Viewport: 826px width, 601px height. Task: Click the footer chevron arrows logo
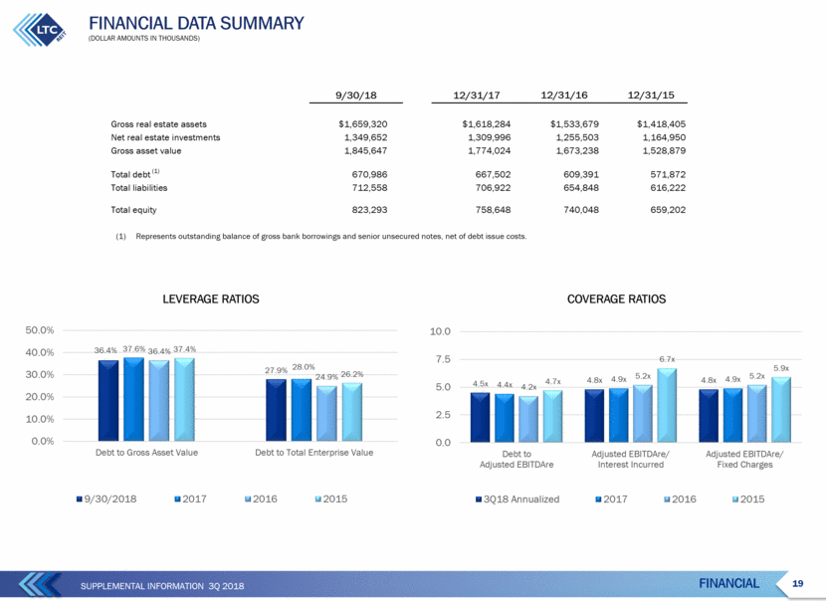40,585
